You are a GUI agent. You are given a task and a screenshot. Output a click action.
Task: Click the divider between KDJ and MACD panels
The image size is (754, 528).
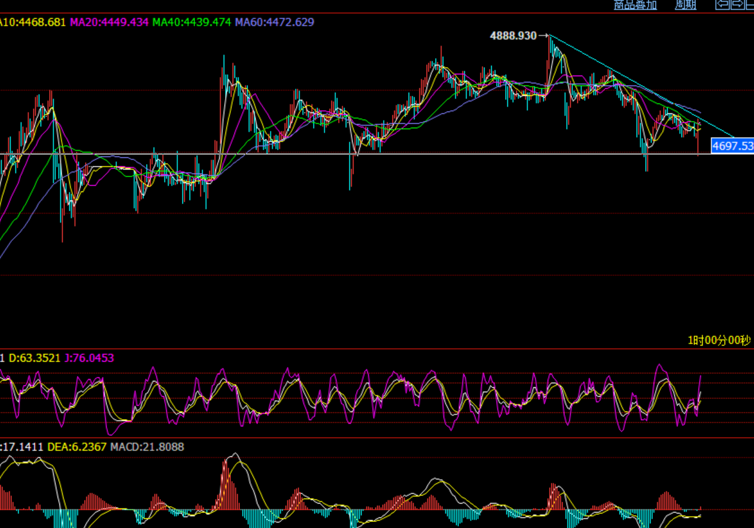[x=377, y=438]
